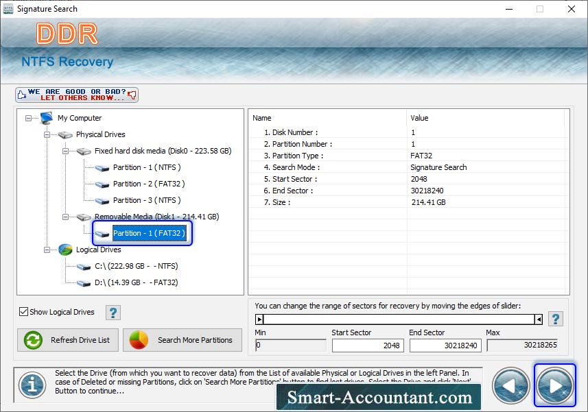This screenshot has width=588, height=412.
Task: Click the 'Signature Search' value cell
Action: (438, 167)
